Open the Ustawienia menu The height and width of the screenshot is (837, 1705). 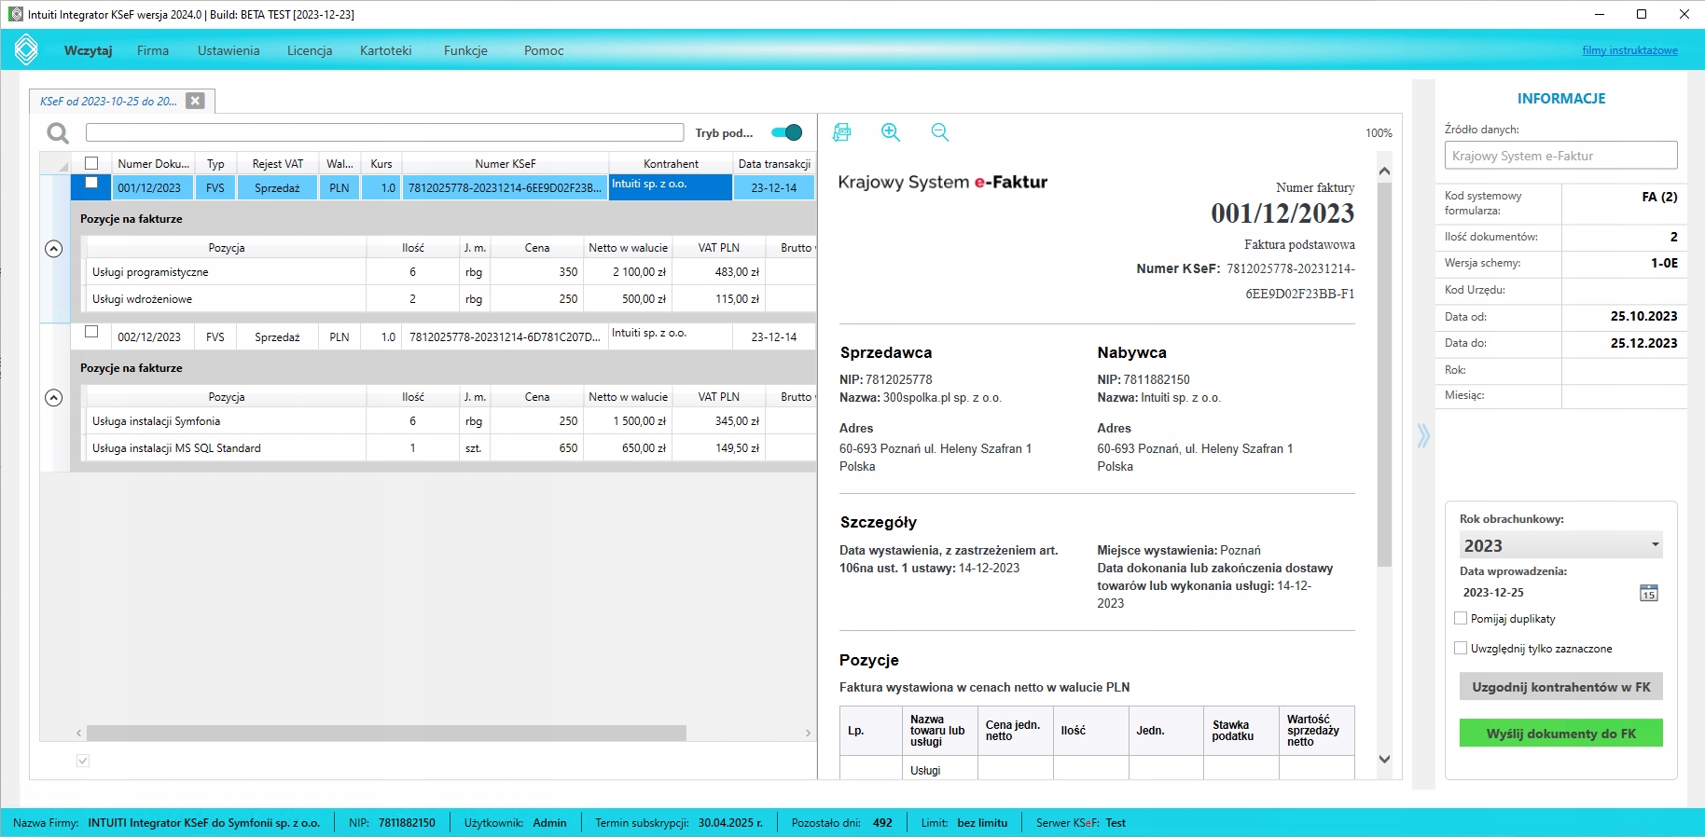pyautogui.click(x=229, y=50)
